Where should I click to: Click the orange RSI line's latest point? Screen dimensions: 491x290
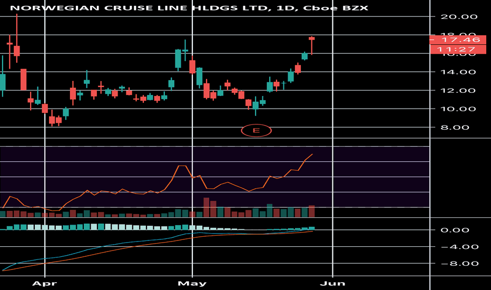click(312, 154)
